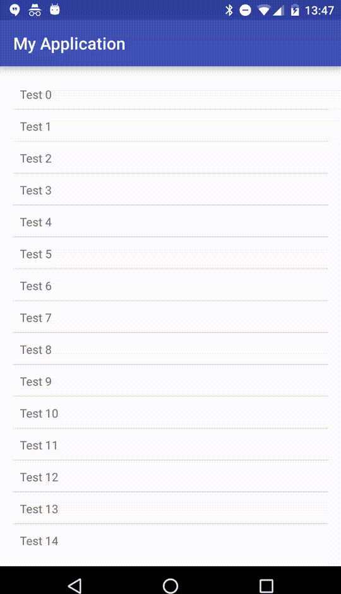Select the Test 12 list item
The width and height of the screenshot is (341, 594).
click(170, 476)
